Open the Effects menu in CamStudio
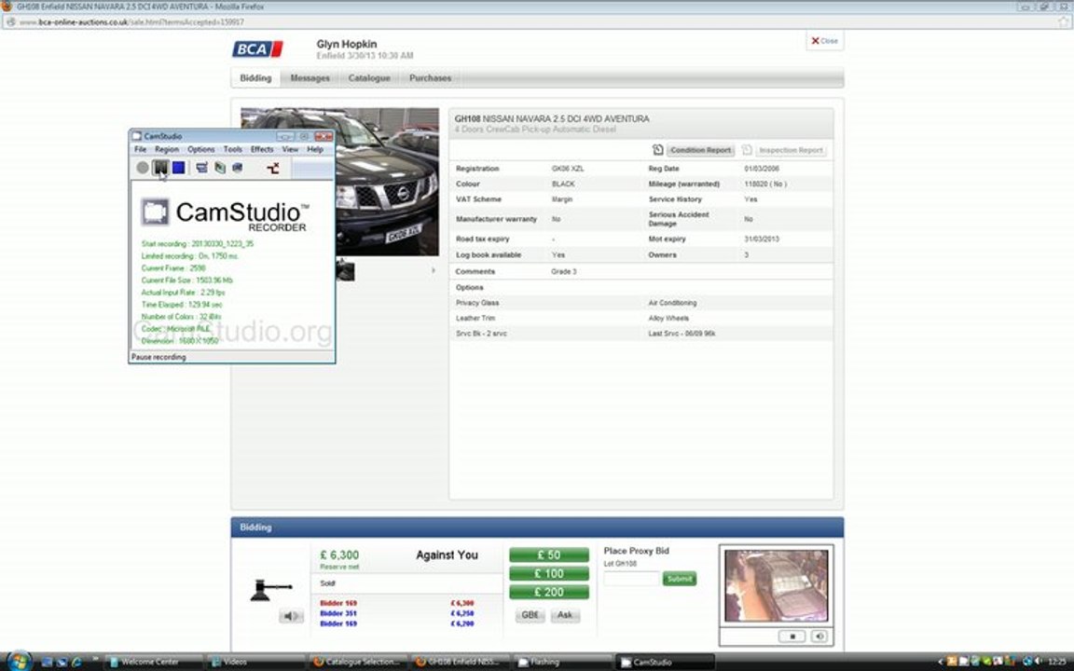This screenshot has width=1074, height=671. point(262,149)
